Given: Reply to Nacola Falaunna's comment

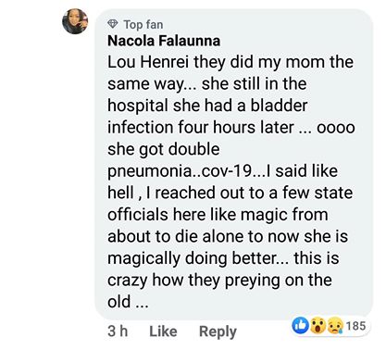Looking at the screenshot, I should click(218, 331).
